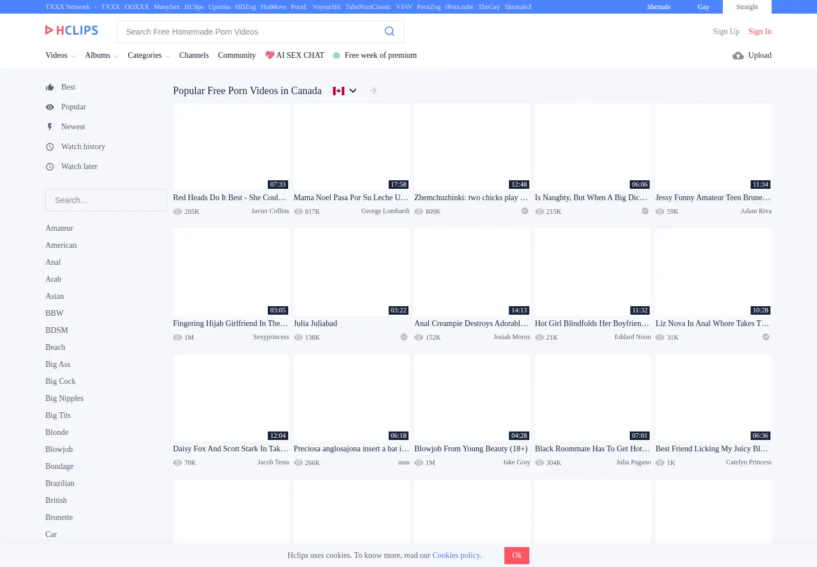This screenshot has width=817, height=567.
Task: Open the country chevron dropdown
Action: tap(353, 91)
